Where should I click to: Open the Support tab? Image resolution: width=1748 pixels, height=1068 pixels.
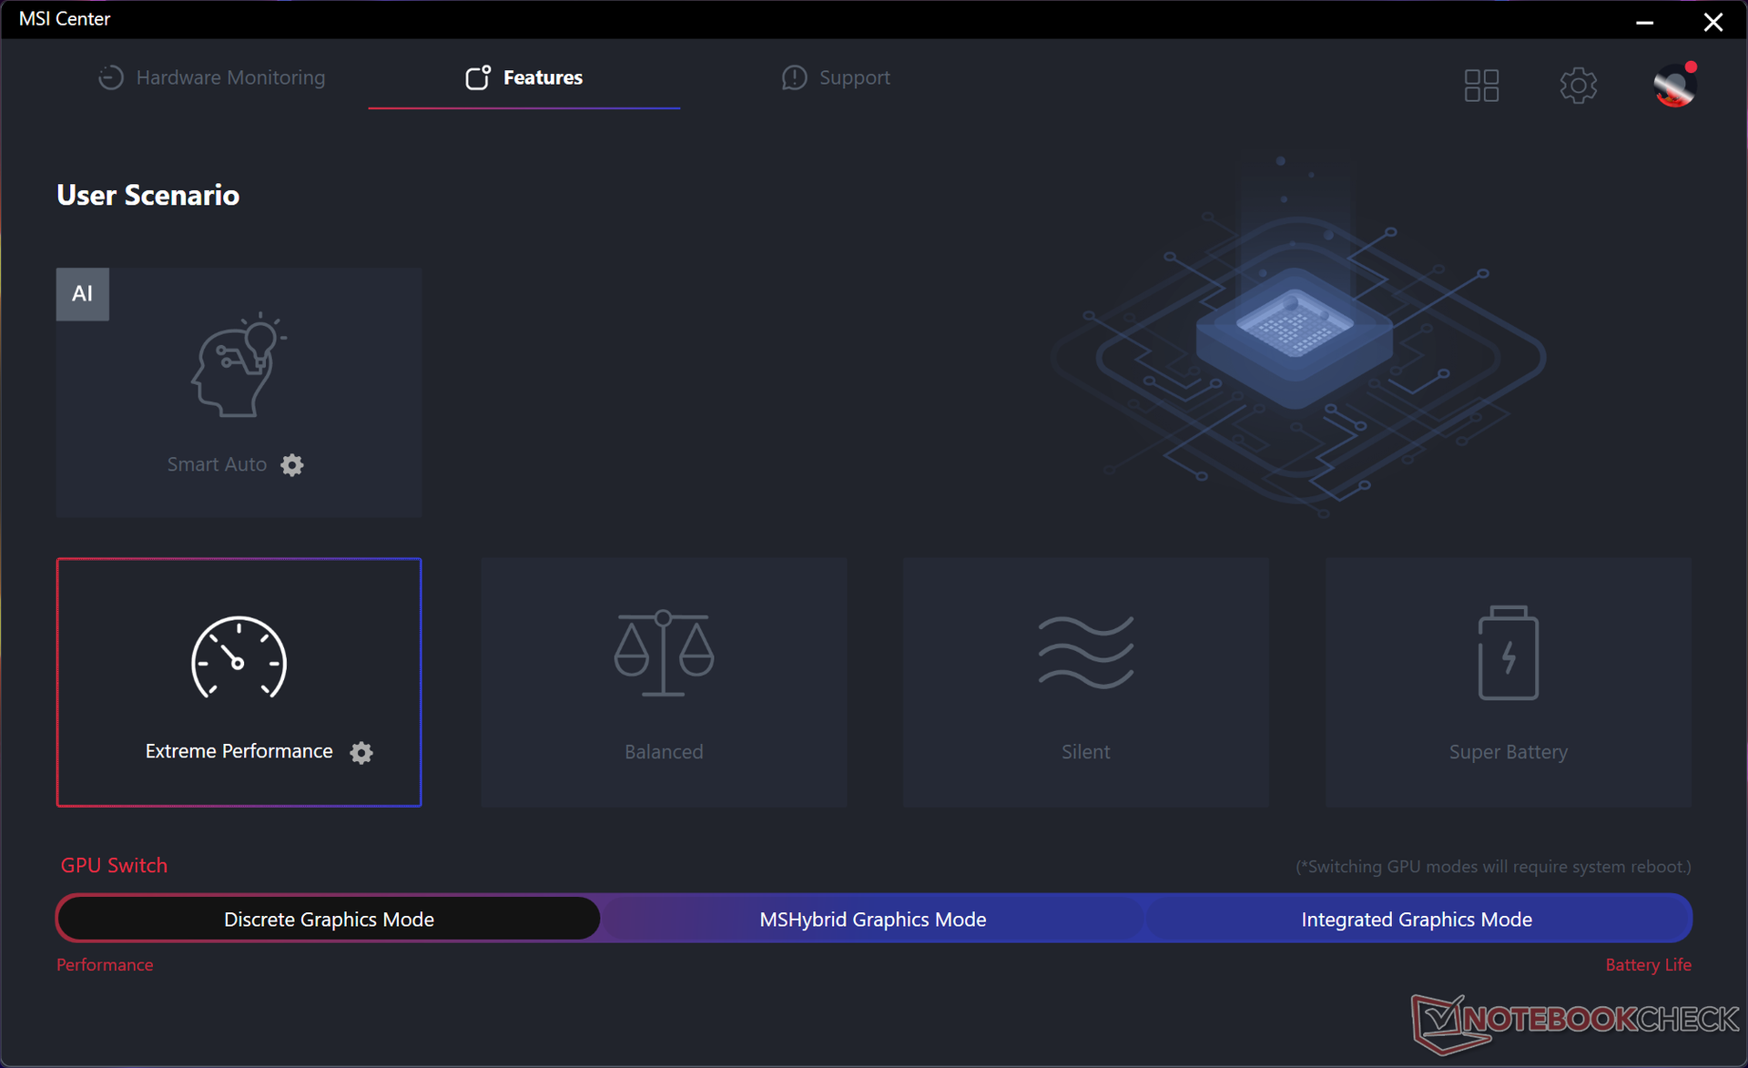[x=836, y=77]
